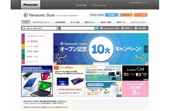The width and height of the screenshot is (170, 111).
Task: Click red arrow beside WEB限定商品 sidebar
Action: 23,41
